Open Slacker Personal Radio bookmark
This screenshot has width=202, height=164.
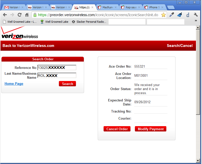pyautogui.click(x=89, y=22)
